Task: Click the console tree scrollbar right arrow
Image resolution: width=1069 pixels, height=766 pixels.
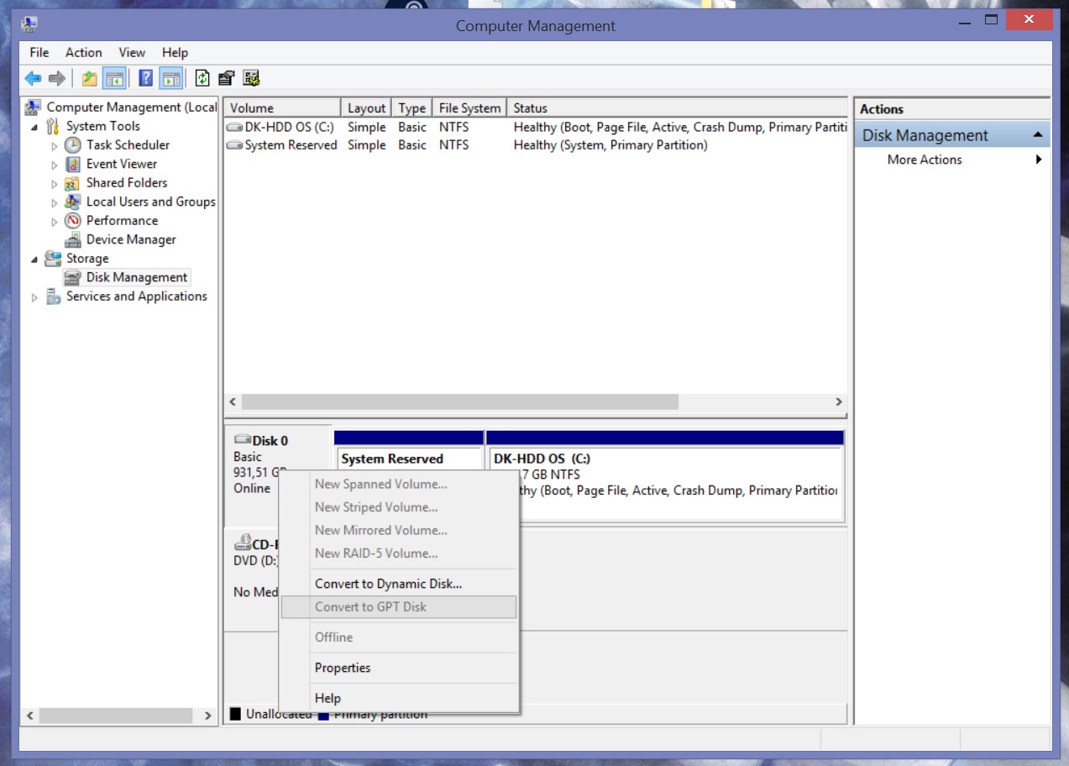Action: click(x=208, y=716)
